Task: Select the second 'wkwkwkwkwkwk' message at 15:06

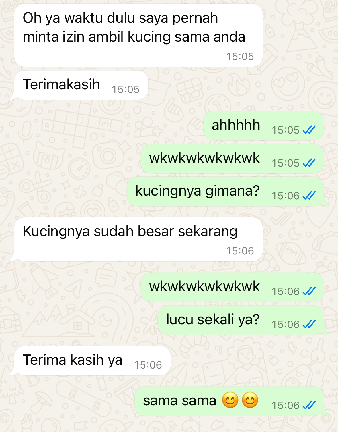Action: point(232,287)
